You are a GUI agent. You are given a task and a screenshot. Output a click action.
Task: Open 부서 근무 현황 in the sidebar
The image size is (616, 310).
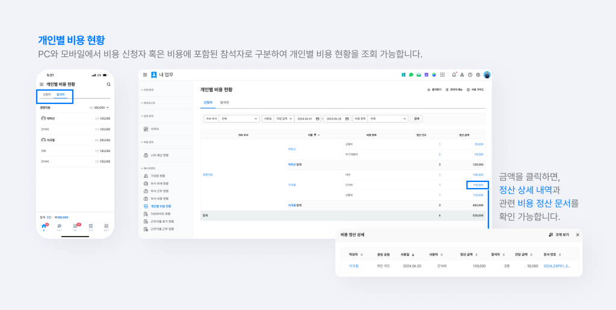pos(156,191)
